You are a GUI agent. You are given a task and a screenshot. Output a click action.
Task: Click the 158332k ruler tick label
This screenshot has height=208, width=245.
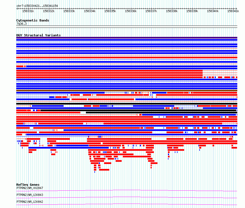[x=49, y=11]
